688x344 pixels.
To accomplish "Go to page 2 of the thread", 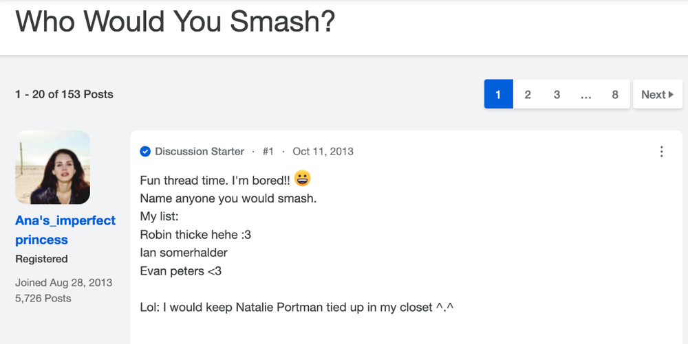I will pos(528,94).
